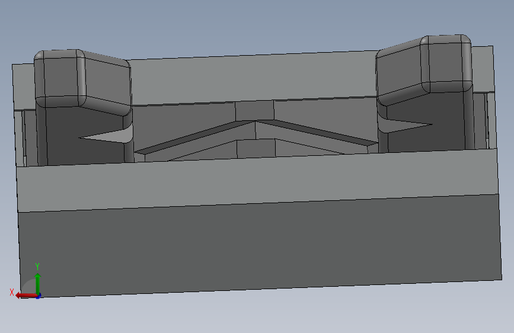Viewport: 514px width, 333px height.
Task: Select the right rounded clamp block's top face
Action: [447, 61]
